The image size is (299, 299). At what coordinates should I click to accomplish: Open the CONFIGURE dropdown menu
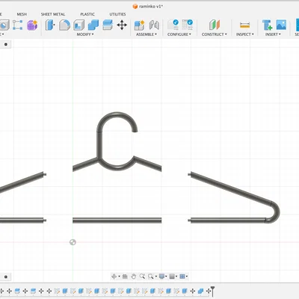point(179,34)
